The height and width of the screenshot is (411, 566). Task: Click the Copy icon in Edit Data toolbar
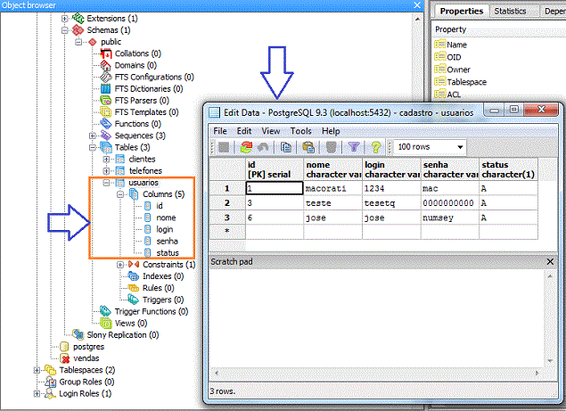coord(286,147)
